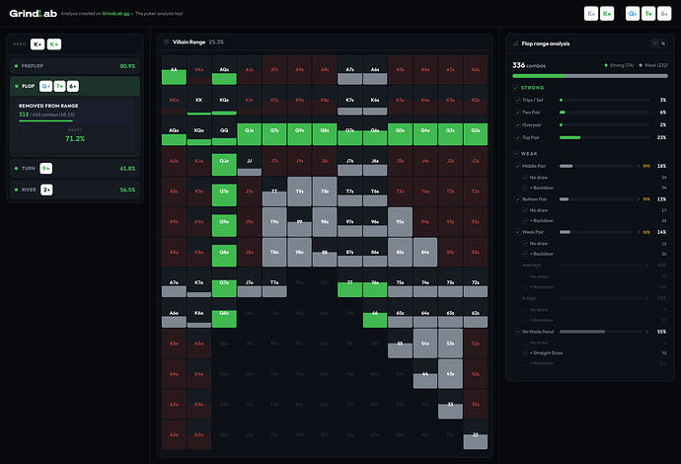Open the PREFLOP street step
The height and width of the screenshot is (464, 681).
[x=74, y=65]
